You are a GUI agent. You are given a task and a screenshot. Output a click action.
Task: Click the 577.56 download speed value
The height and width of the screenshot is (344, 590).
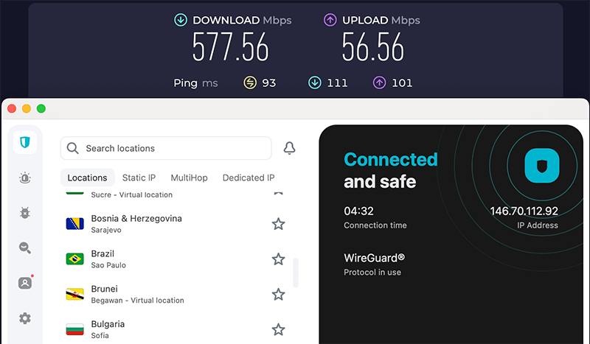230,47
